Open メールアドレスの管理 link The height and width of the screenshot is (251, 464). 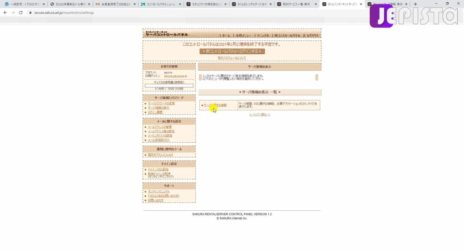pyautogui.click(x=159, y=127)
